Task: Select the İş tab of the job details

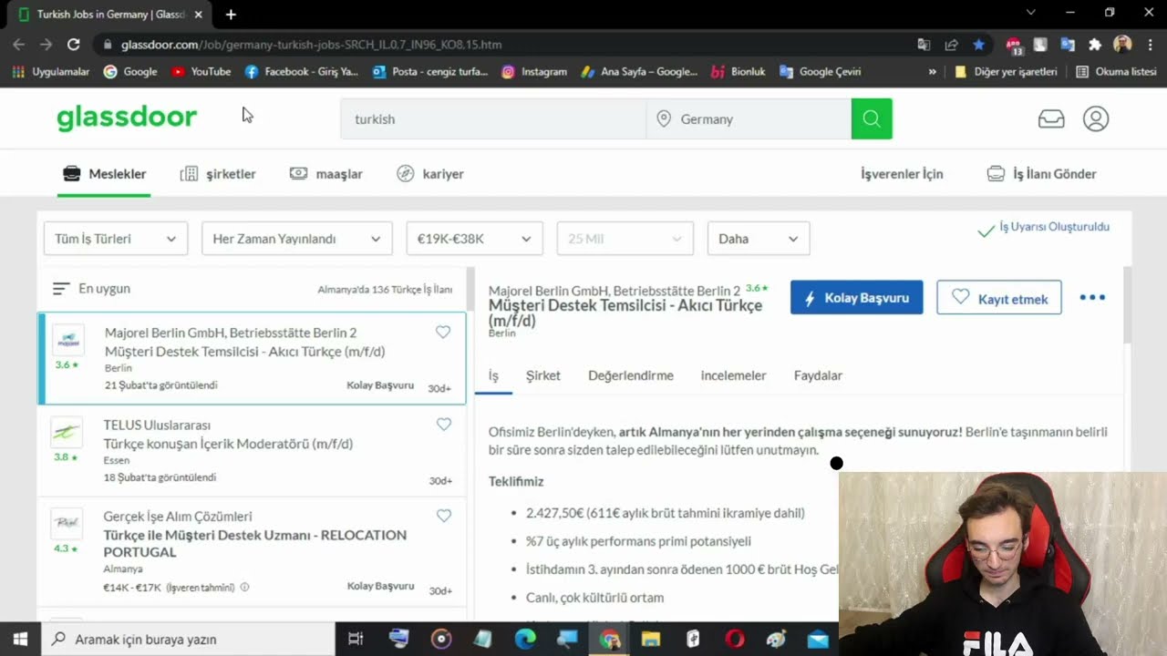Action: pos(493,375)
